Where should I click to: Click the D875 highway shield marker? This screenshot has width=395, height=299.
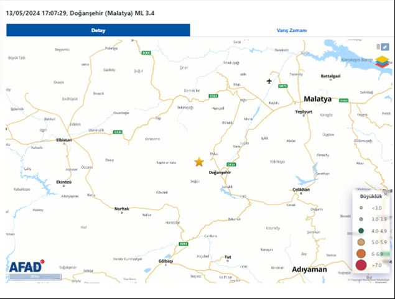pos(283,86)
